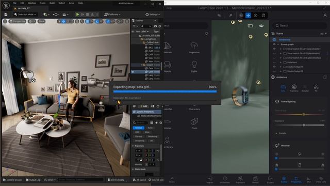This screenshot has width=330, height=186.
Task: Click the Twinmotion eyedropper picker icon
Action: [231, 15]
